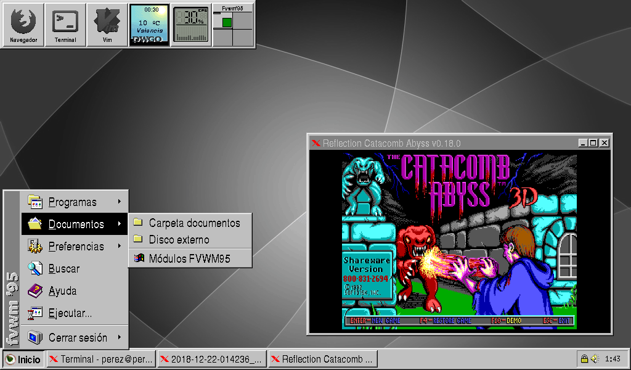Click the Programas folder icon

[35, 201]
